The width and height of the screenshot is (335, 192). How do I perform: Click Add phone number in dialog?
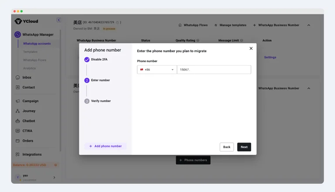coord(105,146)
